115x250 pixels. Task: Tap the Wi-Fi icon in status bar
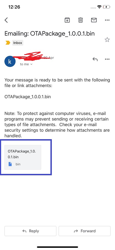pyautogui.click(x=99, y=7)
